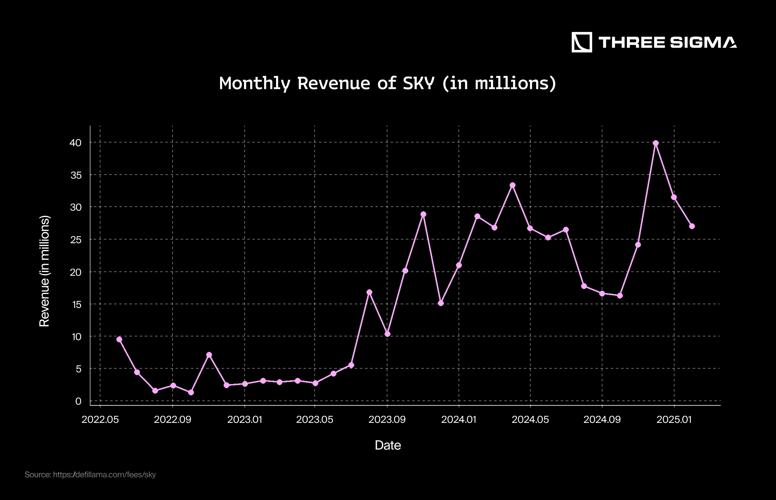Click the data point at 2024.01 near 21
Image resolution: width=776 pixels, height=500 pixels.
coord(459,265)
